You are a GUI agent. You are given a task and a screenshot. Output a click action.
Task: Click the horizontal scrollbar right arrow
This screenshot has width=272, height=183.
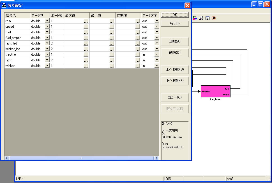click(x=156, y=158)
